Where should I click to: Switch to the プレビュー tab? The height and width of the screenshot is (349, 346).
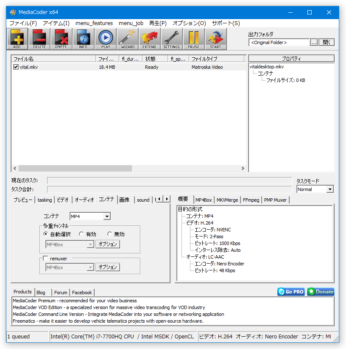pos(23,200)
